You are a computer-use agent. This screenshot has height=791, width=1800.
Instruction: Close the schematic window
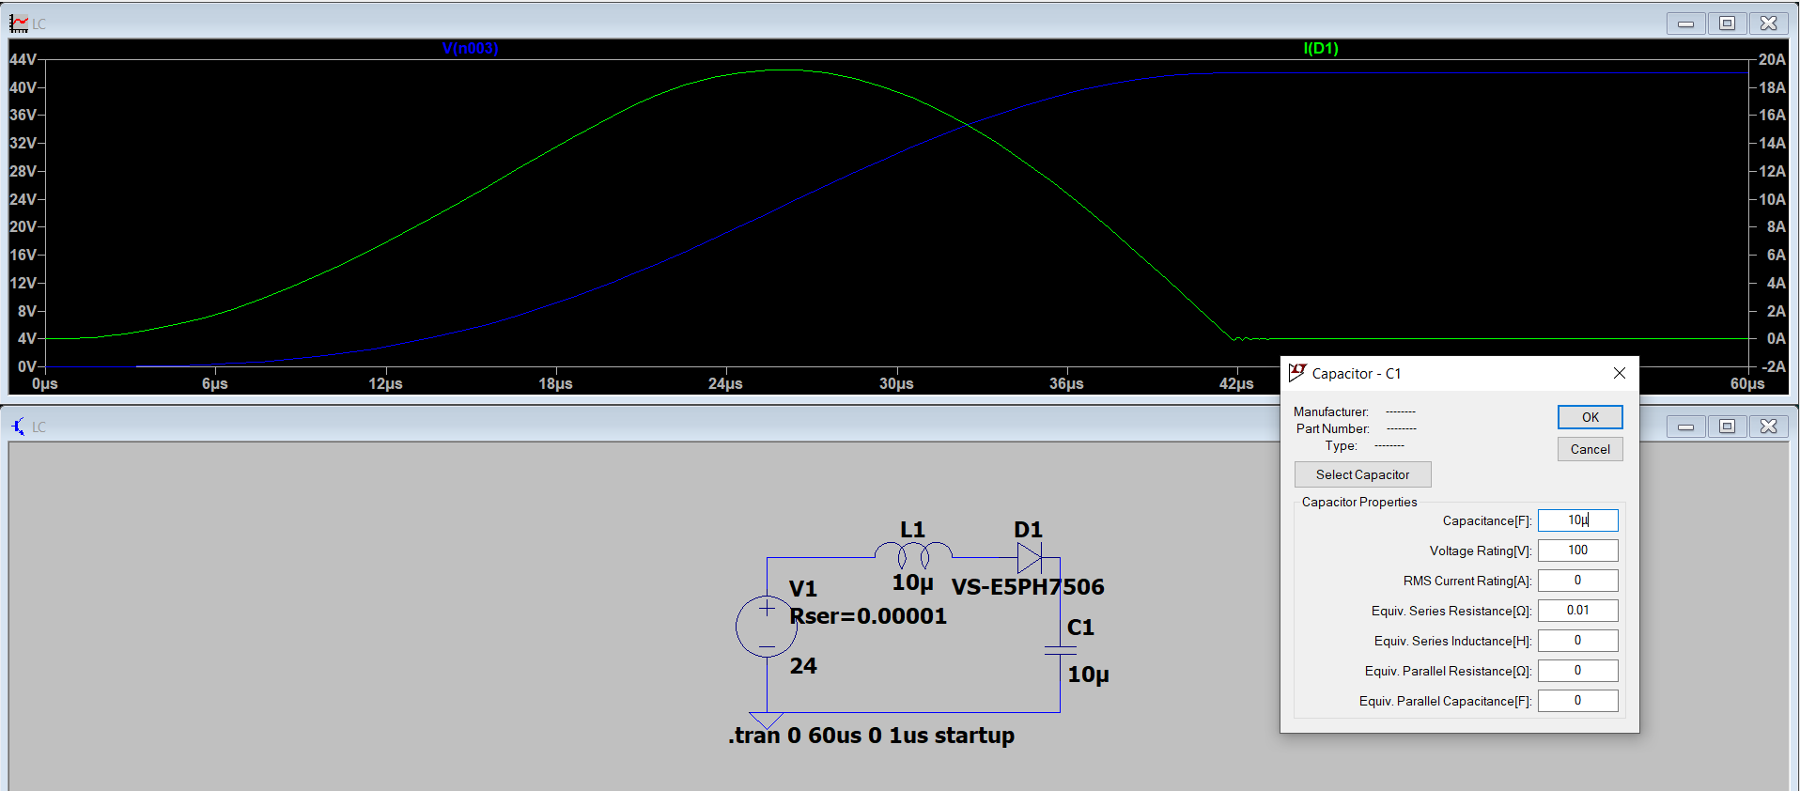pos(1769,427)
